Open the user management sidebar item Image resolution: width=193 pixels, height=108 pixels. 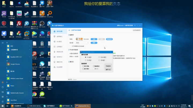[59, 67]
